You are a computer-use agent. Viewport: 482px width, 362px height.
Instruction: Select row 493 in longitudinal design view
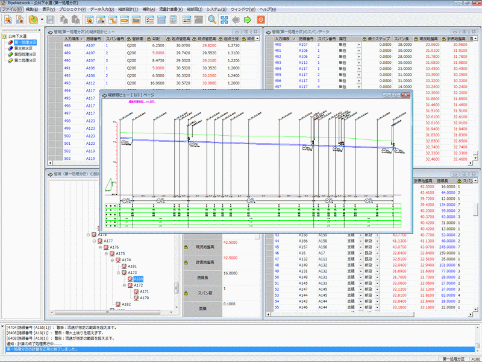(67, 83)
